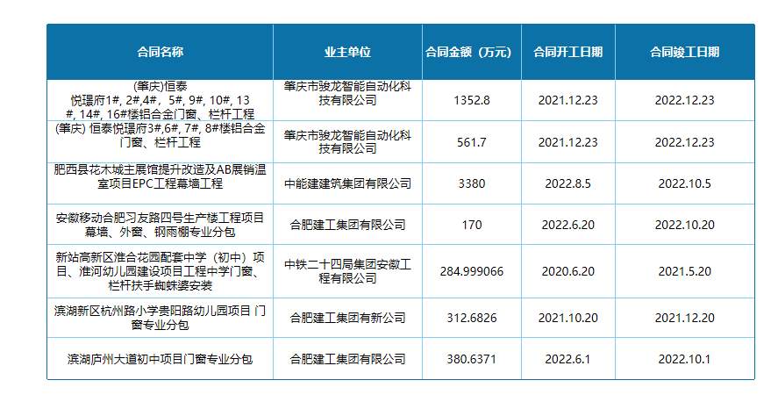Click the amount 284.999066
This screenshot has height=409, width=778.
point(471,271)
